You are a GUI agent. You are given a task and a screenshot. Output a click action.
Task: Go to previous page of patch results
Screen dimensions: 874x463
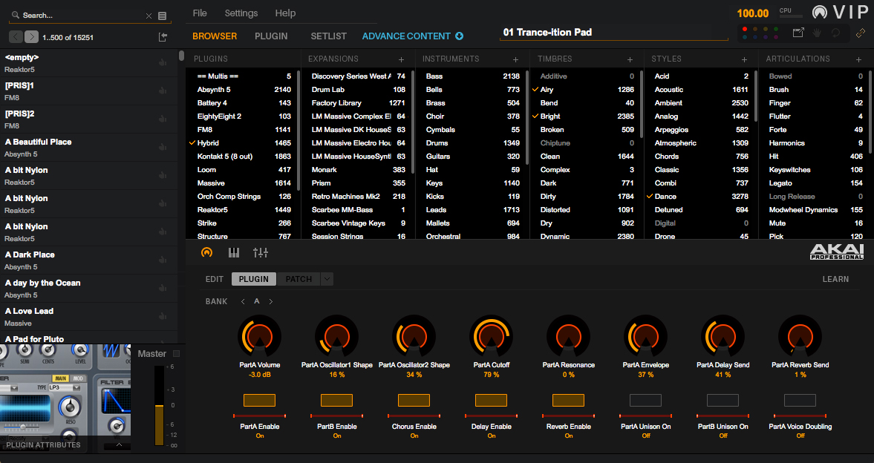tap(16, 37)
